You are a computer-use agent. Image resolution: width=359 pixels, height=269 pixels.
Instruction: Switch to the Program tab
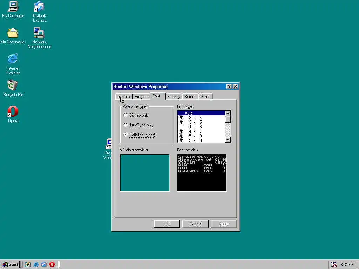tap(142, 97)
